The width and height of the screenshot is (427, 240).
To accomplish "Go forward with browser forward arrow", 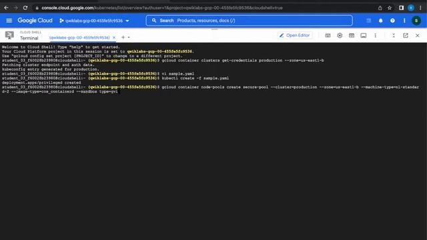I will (16, 8).
